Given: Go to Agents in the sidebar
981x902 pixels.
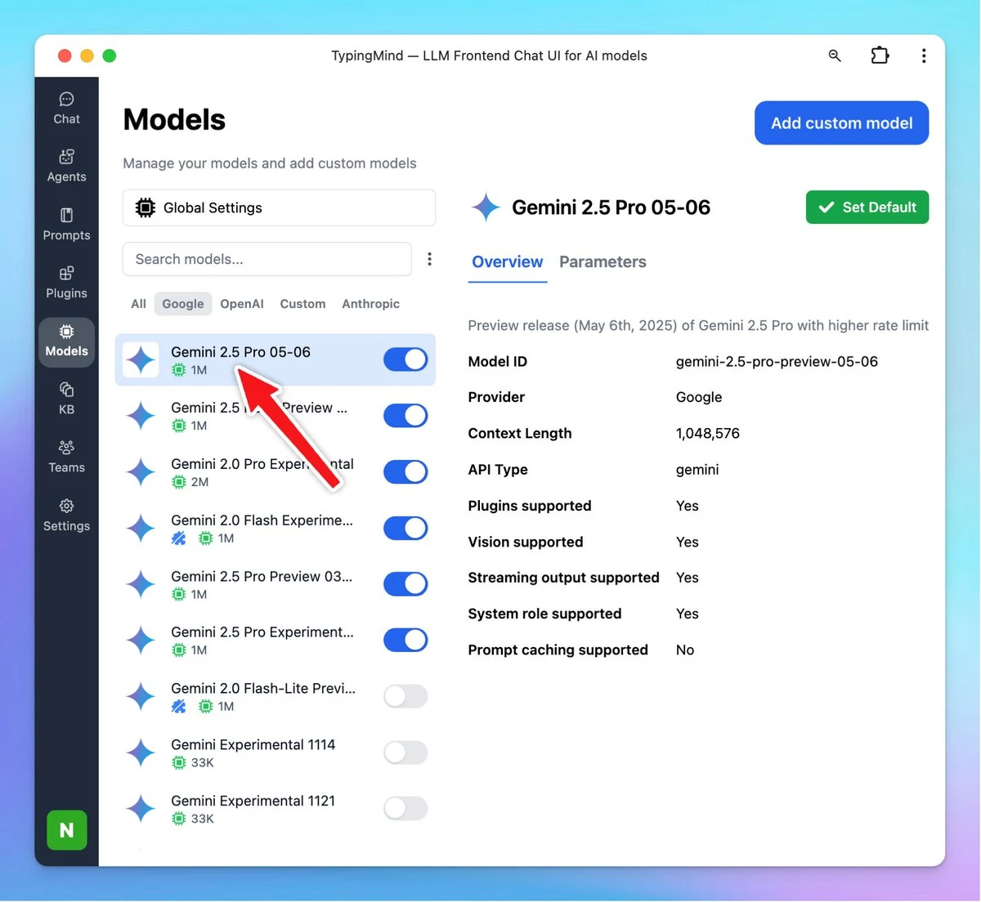Looking at the screenshot, I should click(66, 166).
